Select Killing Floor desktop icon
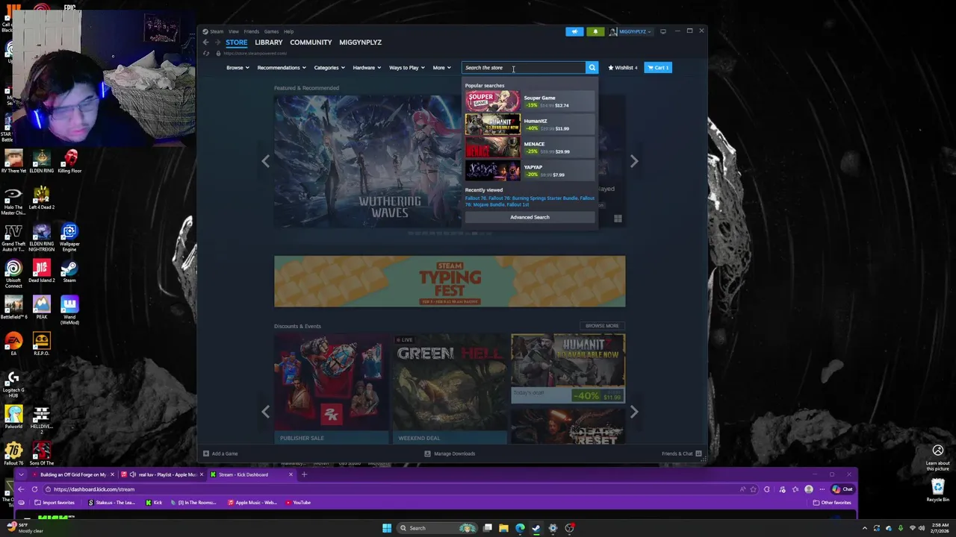956x537 pixels. tap(69, 161)
